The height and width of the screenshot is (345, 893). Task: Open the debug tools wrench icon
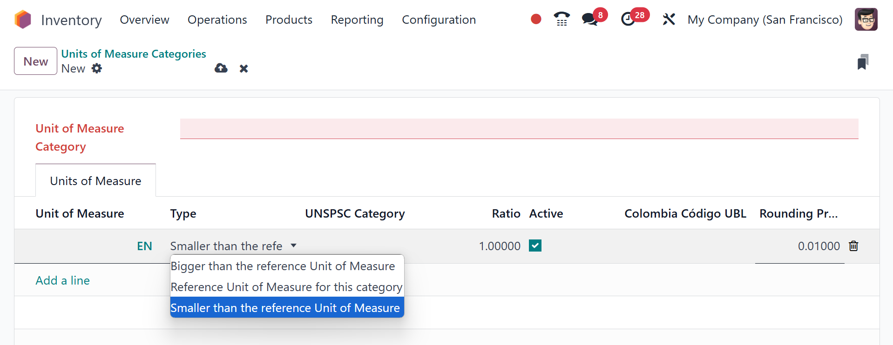[669, 19]
